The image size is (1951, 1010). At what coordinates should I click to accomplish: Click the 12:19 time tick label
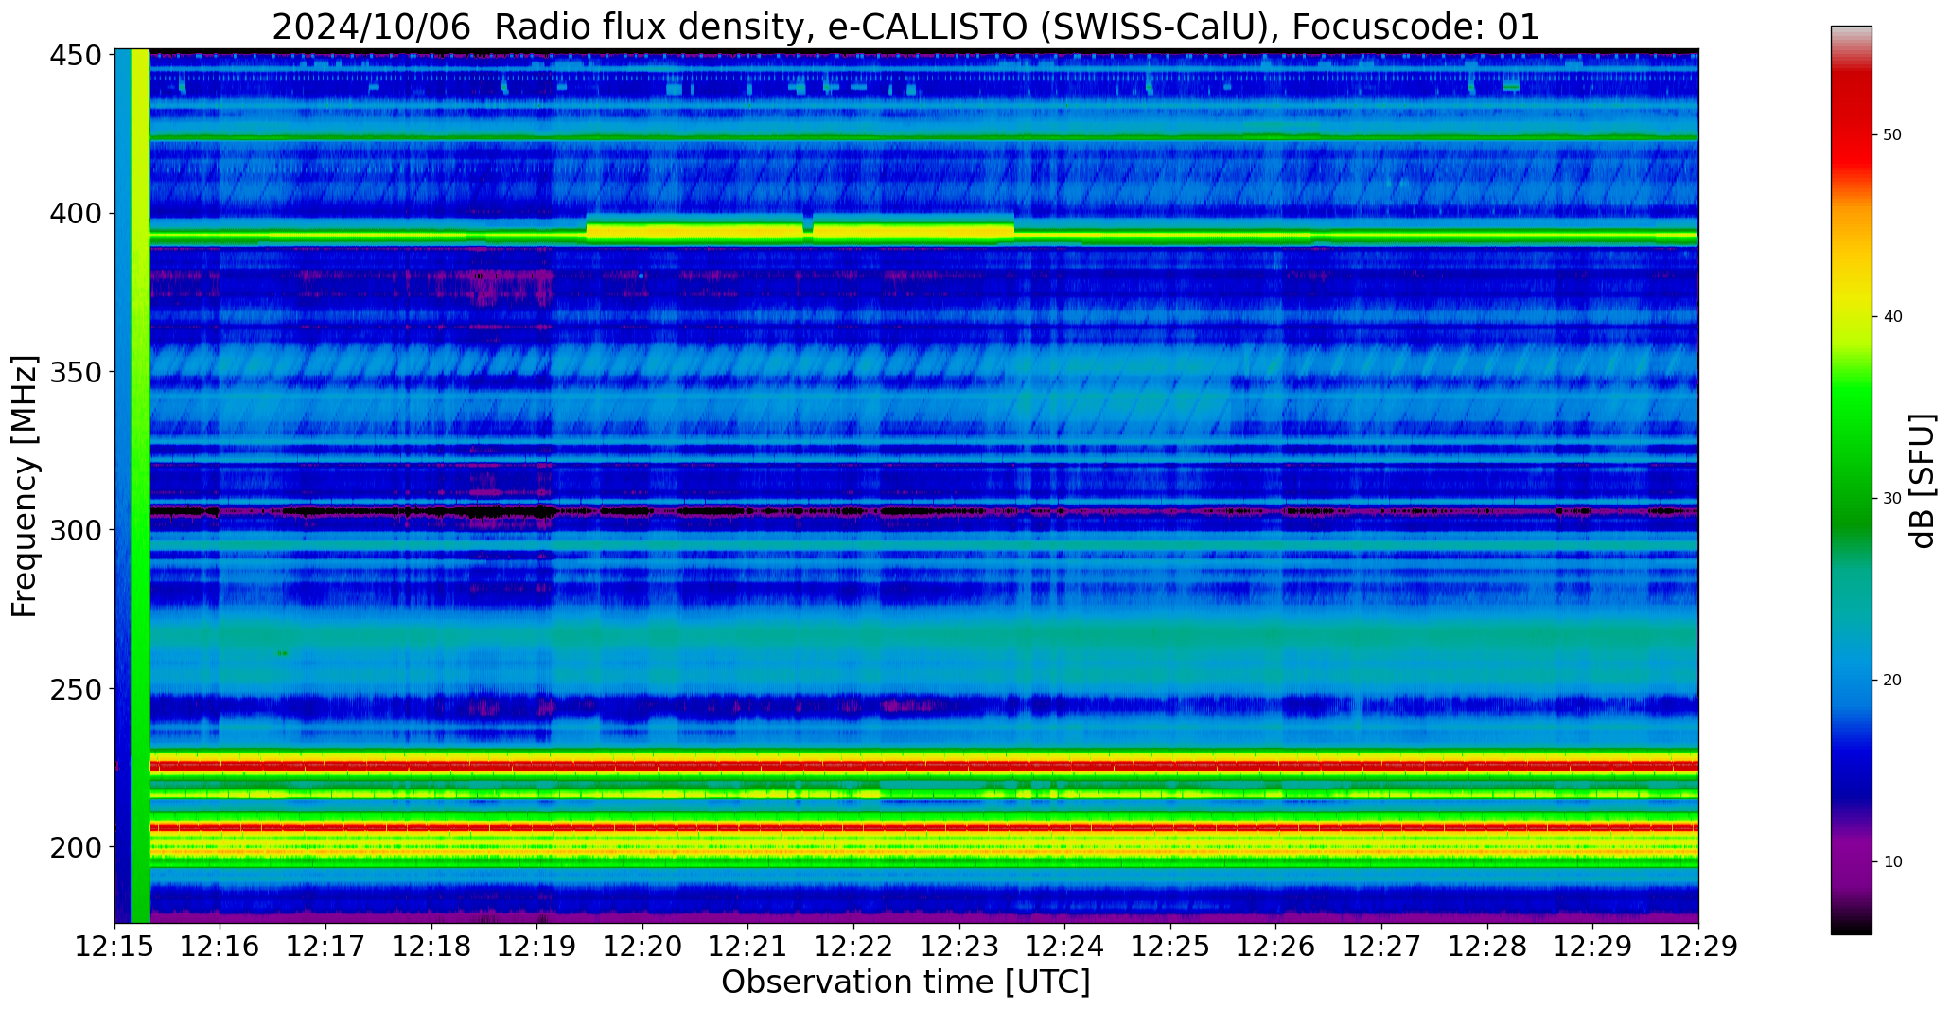pyautogui.click(x=536, y=946)
